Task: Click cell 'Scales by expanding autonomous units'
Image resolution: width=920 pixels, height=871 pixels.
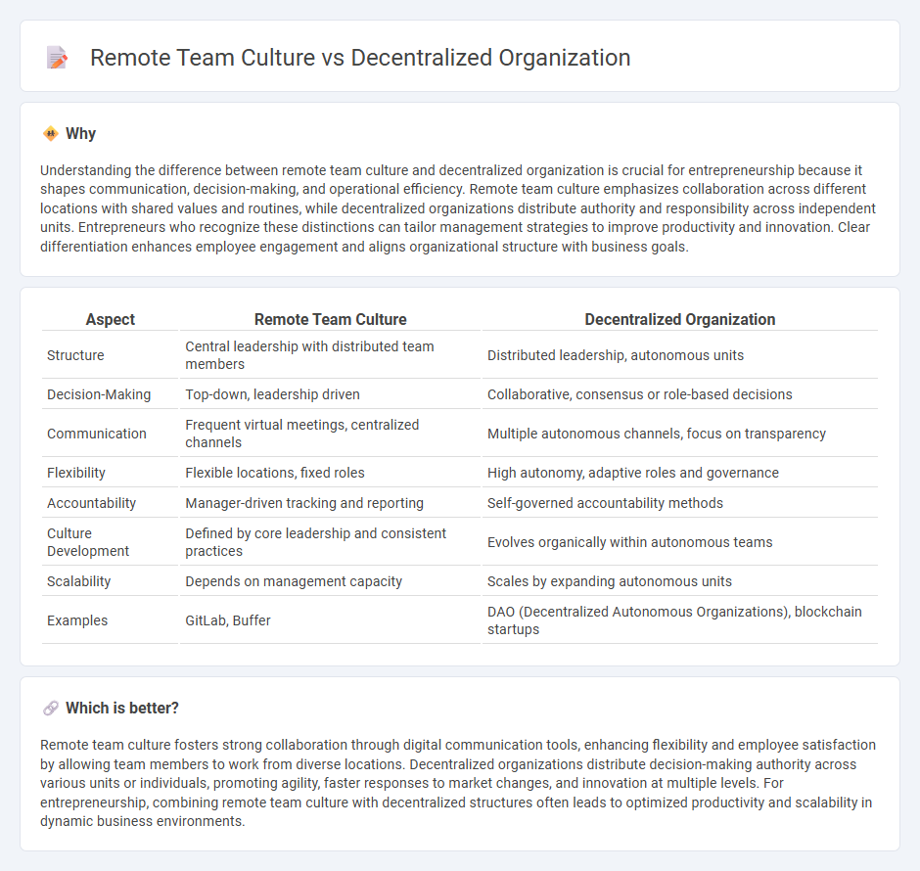Action: click(680, 581)
